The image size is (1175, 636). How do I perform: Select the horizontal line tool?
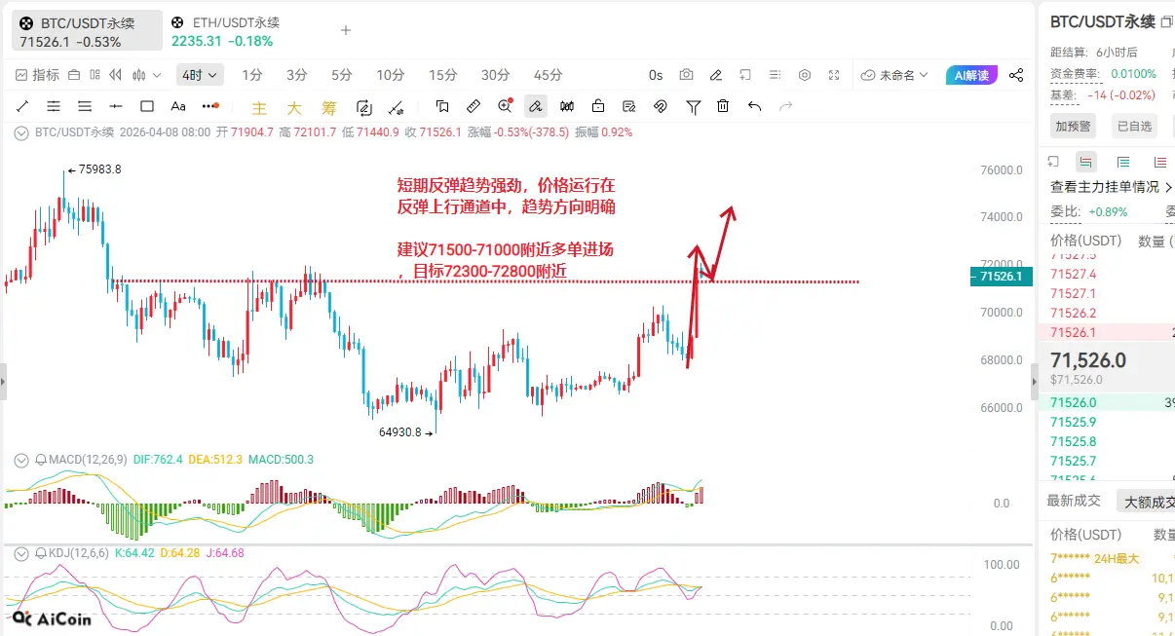click(116, 106)
